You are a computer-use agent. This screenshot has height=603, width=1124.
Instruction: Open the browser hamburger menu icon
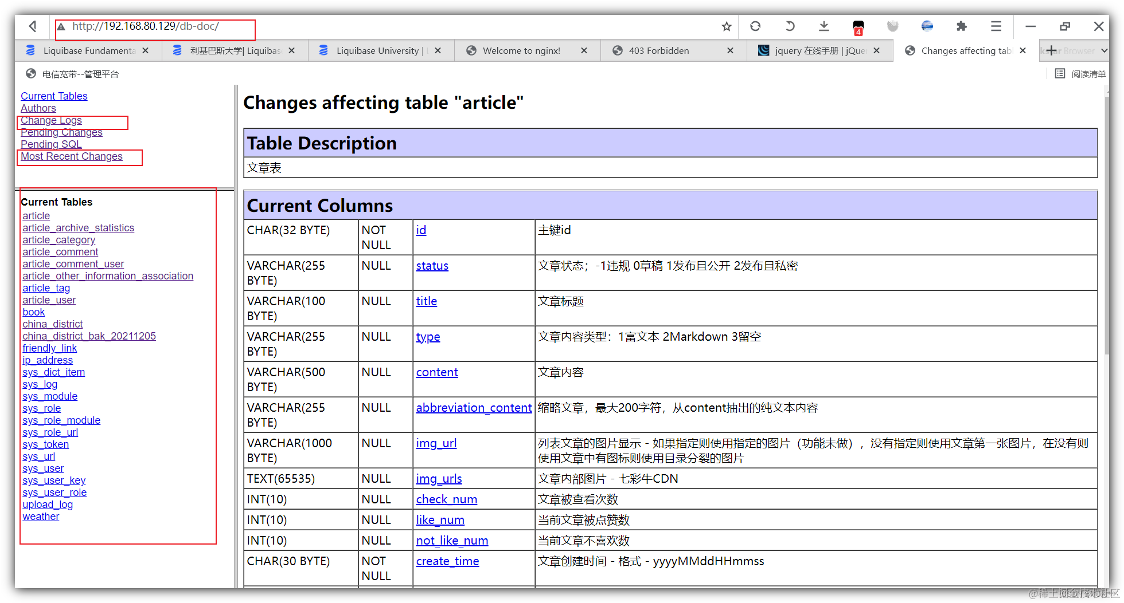tap(996, 26)
